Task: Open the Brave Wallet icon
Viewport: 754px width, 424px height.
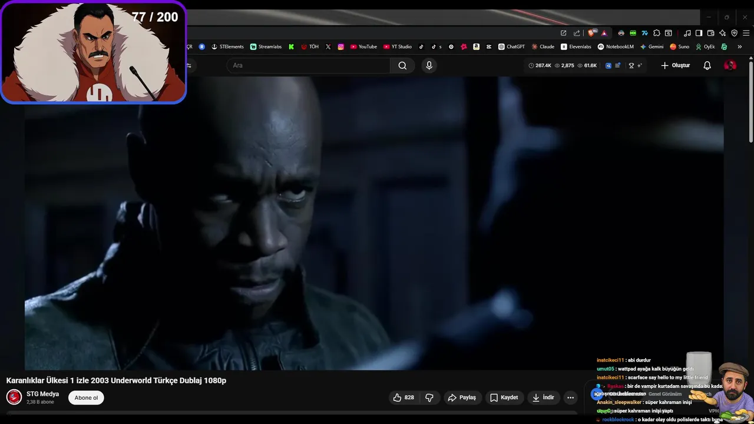Action: click(x=711, y=33)
